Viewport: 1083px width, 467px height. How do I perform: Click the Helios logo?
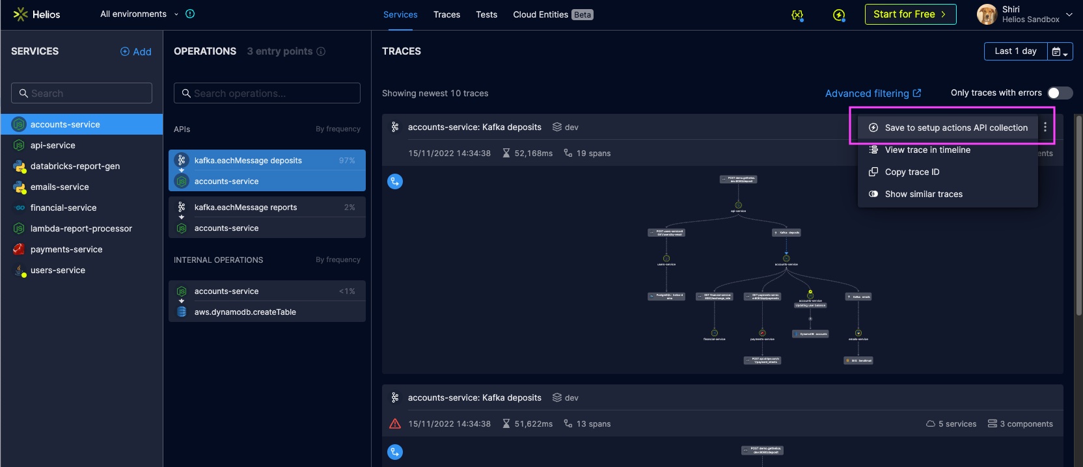click(36, 14)
